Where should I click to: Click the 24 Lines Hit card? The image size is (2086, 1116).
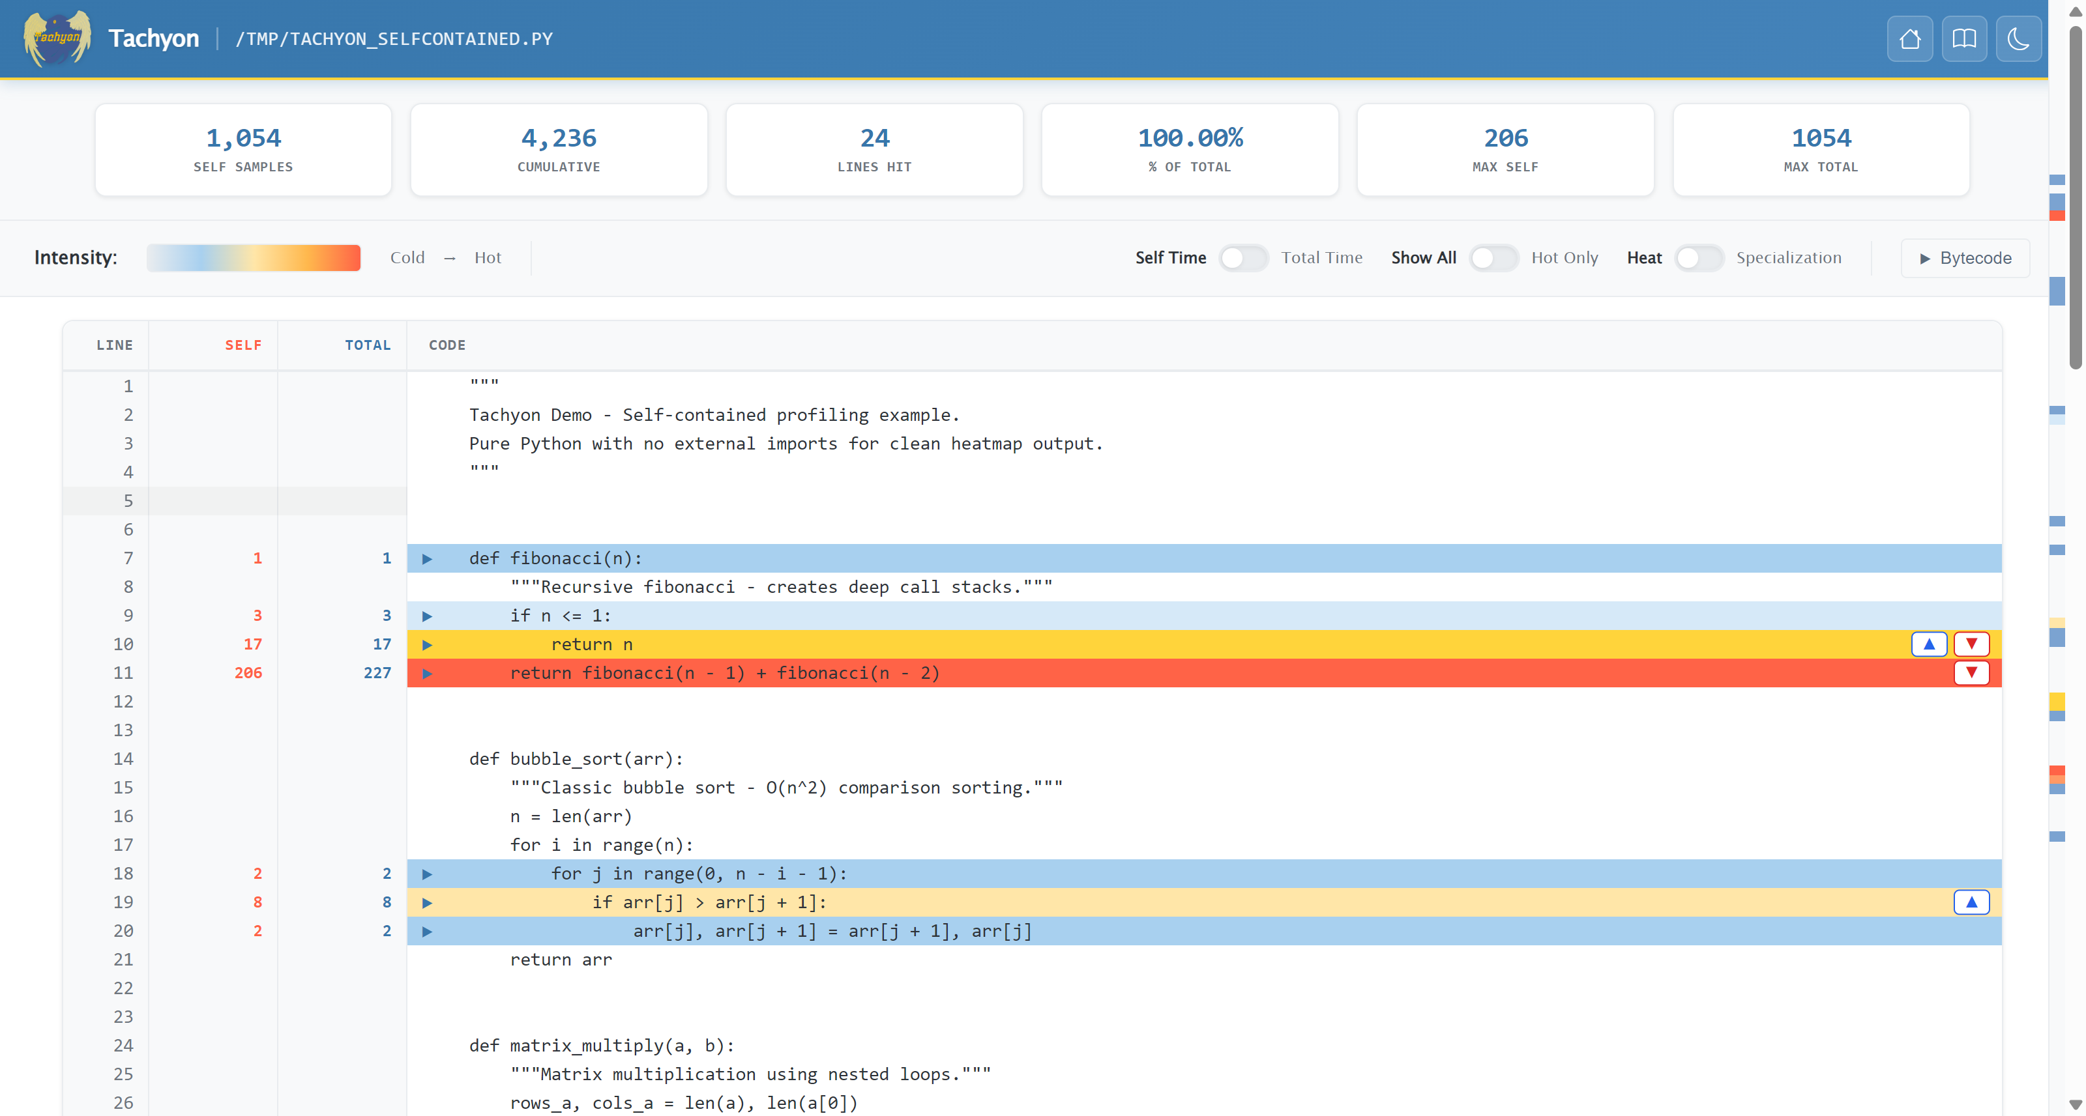click(875, 150)
